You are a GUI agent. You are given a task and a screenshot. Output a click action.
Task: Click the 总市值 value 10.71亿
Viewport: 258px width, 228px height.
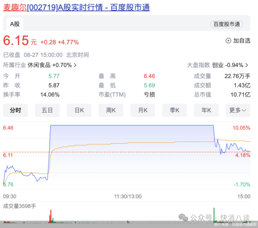click(x=241, y=95)
